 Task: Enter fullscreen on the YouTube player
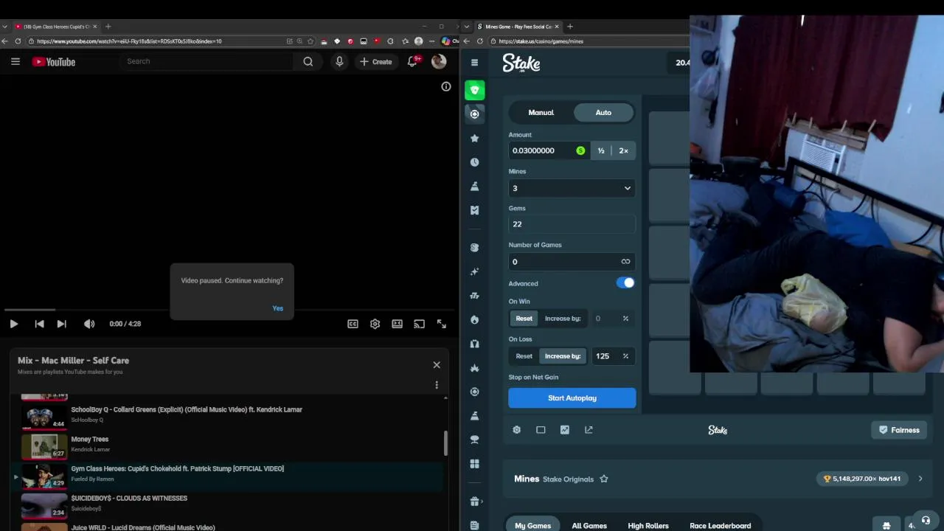(x=441, y=324)
